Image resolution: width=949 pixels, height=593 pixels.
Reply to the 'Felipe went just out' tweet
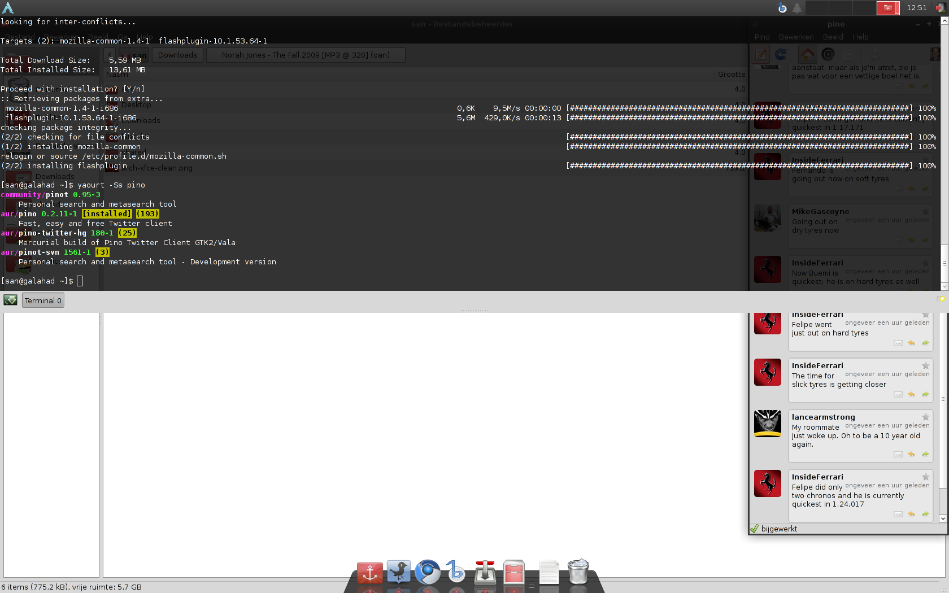pos(911,343)
